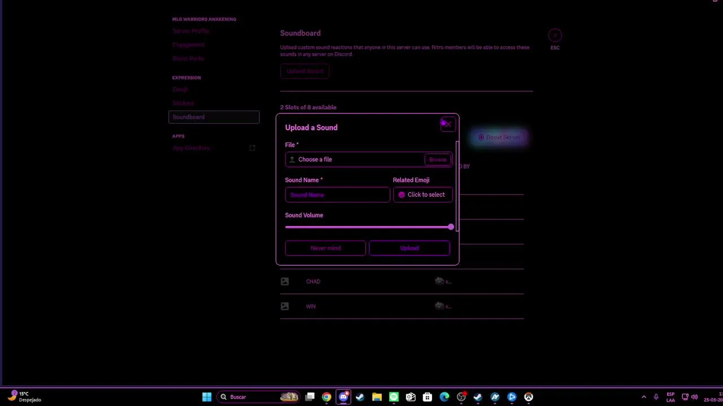Close settings with the ESC button
723x406 pixels.
[555, 36]
